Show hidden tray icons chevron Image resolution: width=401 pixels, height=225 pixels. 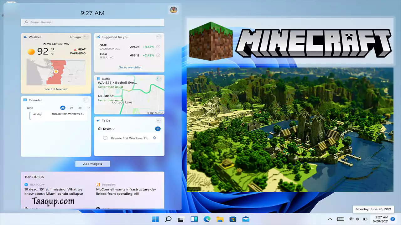pos(330,219)
